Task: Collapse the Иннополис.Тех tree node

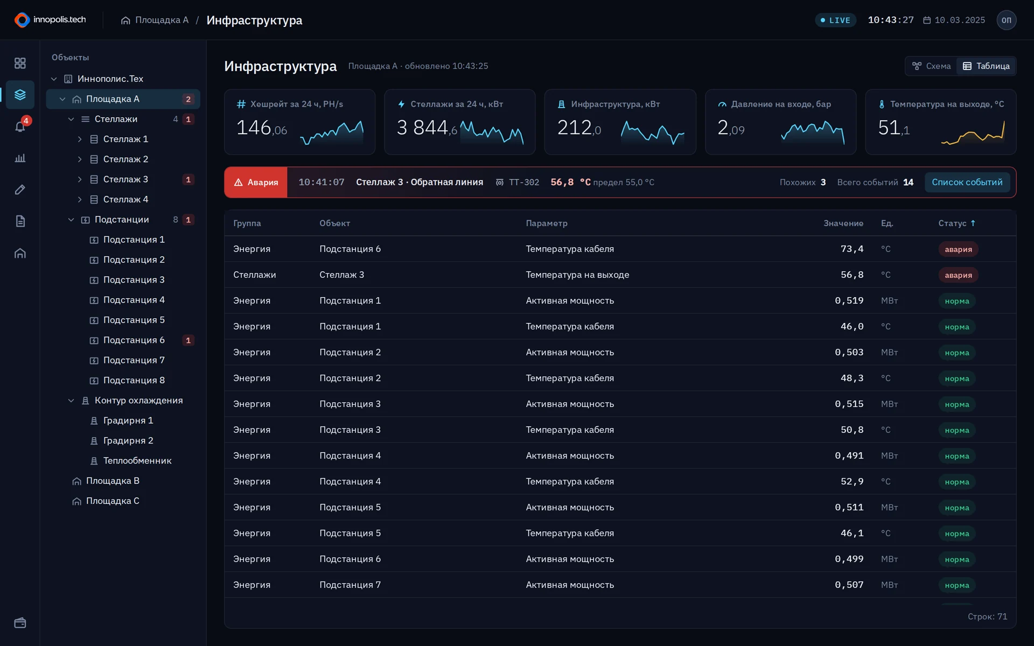Action: [54, 79]
